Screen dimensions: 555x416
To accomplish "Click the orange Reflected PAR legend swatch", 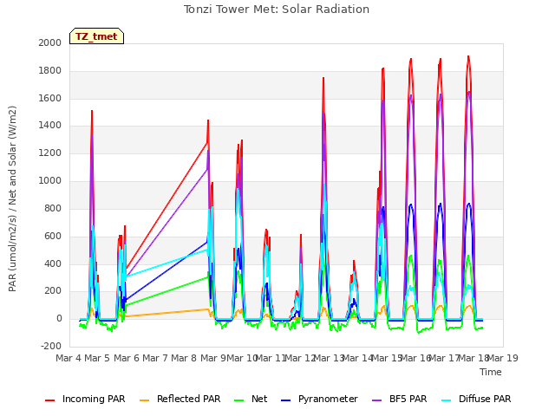I will point(145,400).
